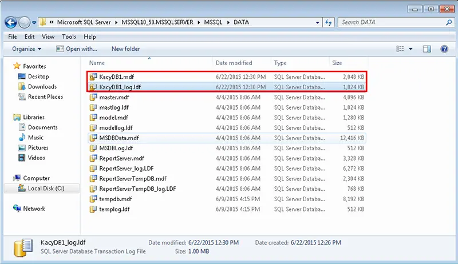This screenshot has width=458, height=264.
Task: Select the KacyDB1_log.ldf file icon
Action: tap(93, 87)
